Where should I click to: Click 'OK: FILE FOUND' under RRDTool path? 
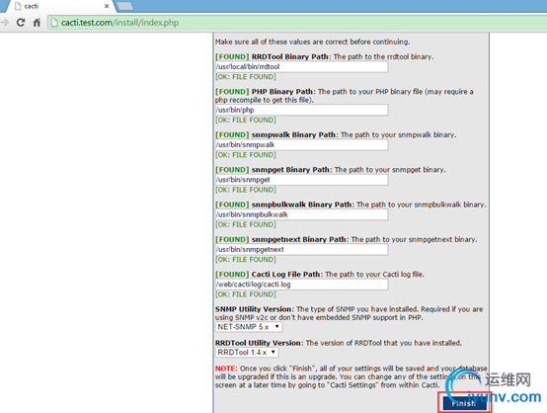(246, 77)
